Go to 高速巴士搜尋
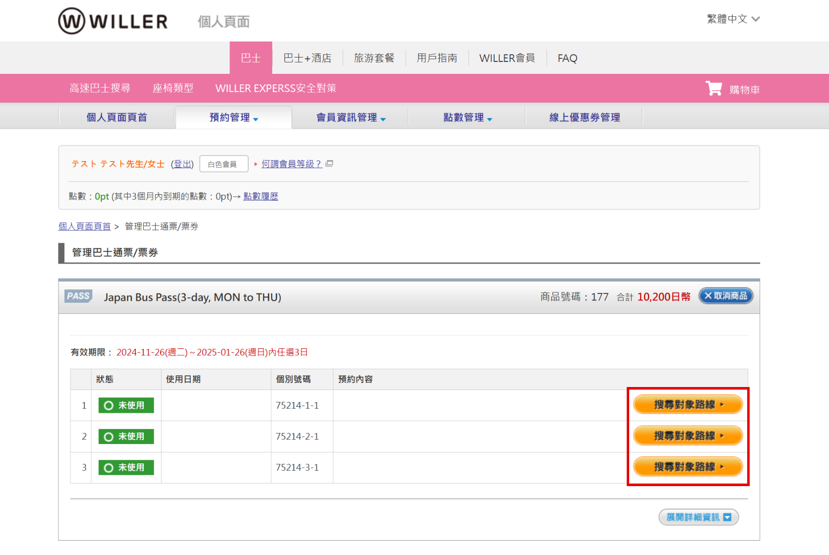829x555 pixels. pyautogui.click(x=100, y=88)
